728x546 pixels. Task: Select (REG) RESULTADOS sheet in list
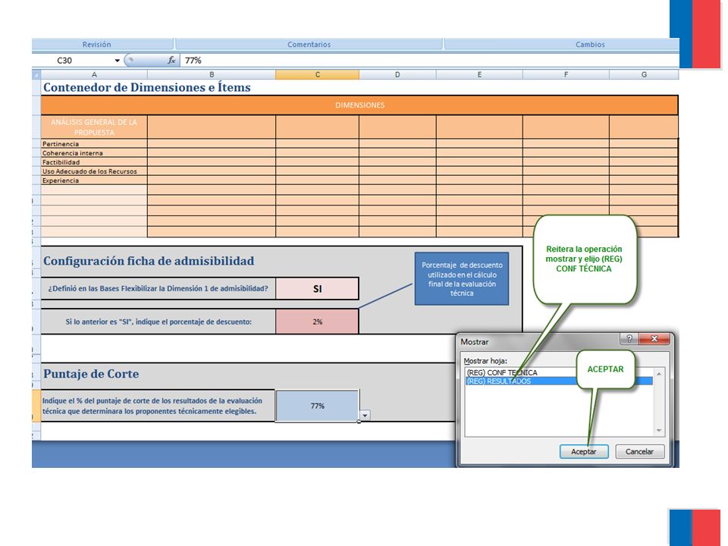pos(559,381)
